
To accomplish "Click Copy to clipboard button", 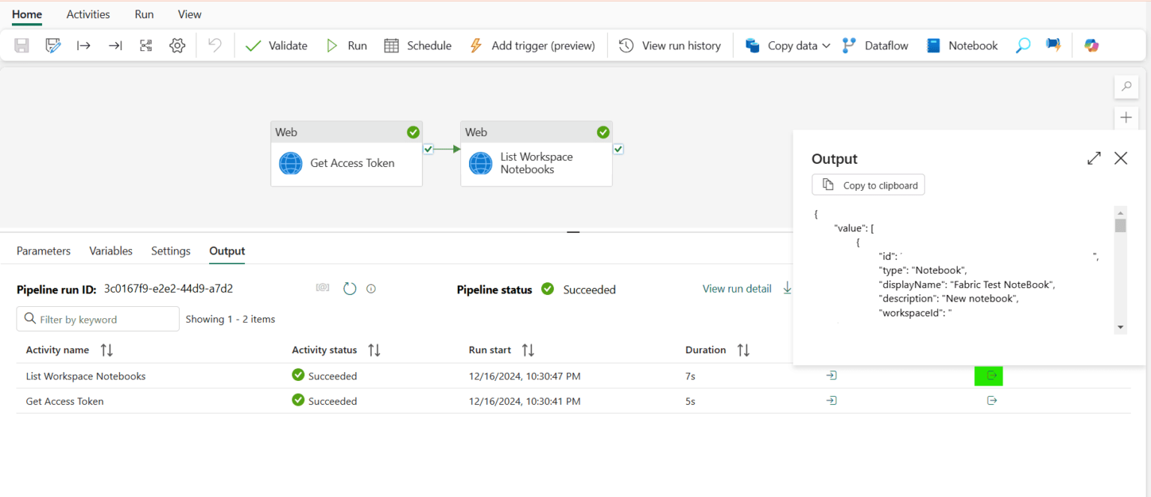I will click(868, 185).
